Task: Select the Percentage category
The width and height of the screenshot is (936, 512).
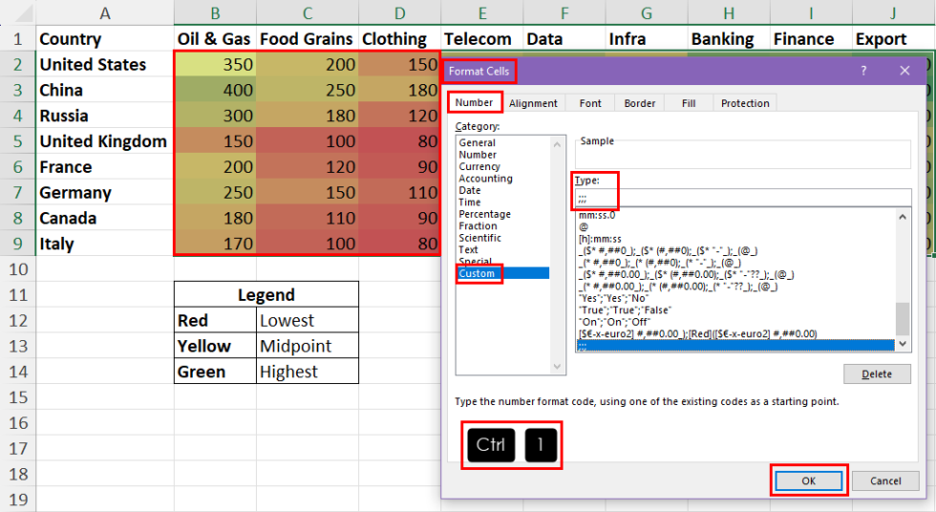Action: point(485,214)
